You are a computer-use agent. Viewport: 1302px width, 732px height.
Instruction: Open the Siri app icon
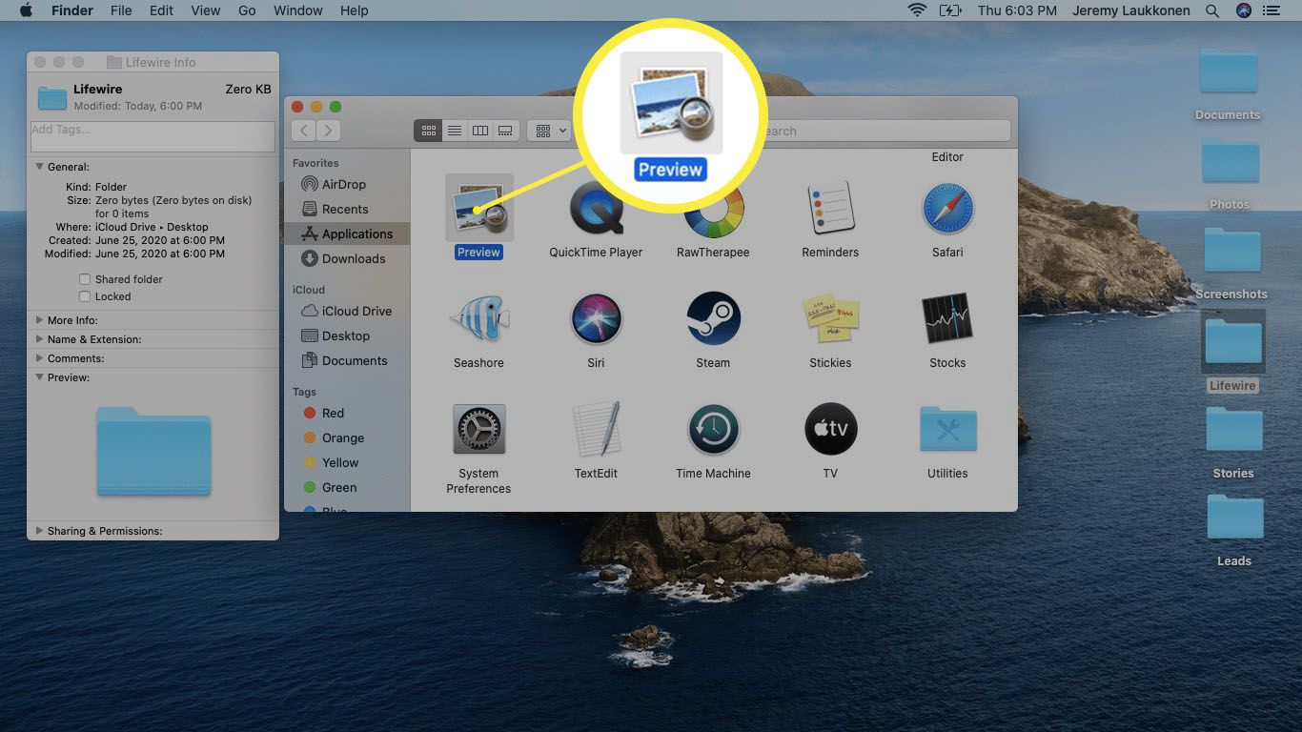(596, 319)
